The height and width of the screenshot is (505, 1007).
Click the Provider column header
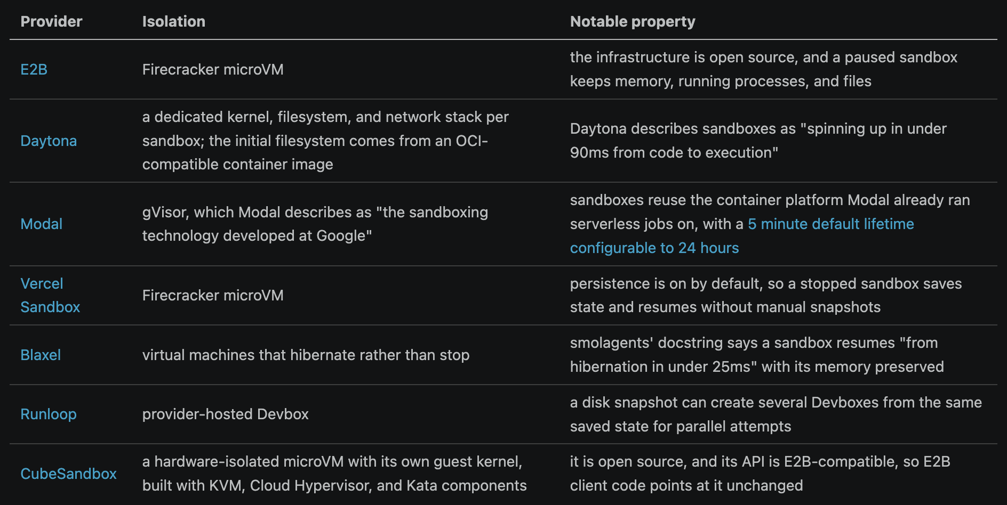(51, 21)
